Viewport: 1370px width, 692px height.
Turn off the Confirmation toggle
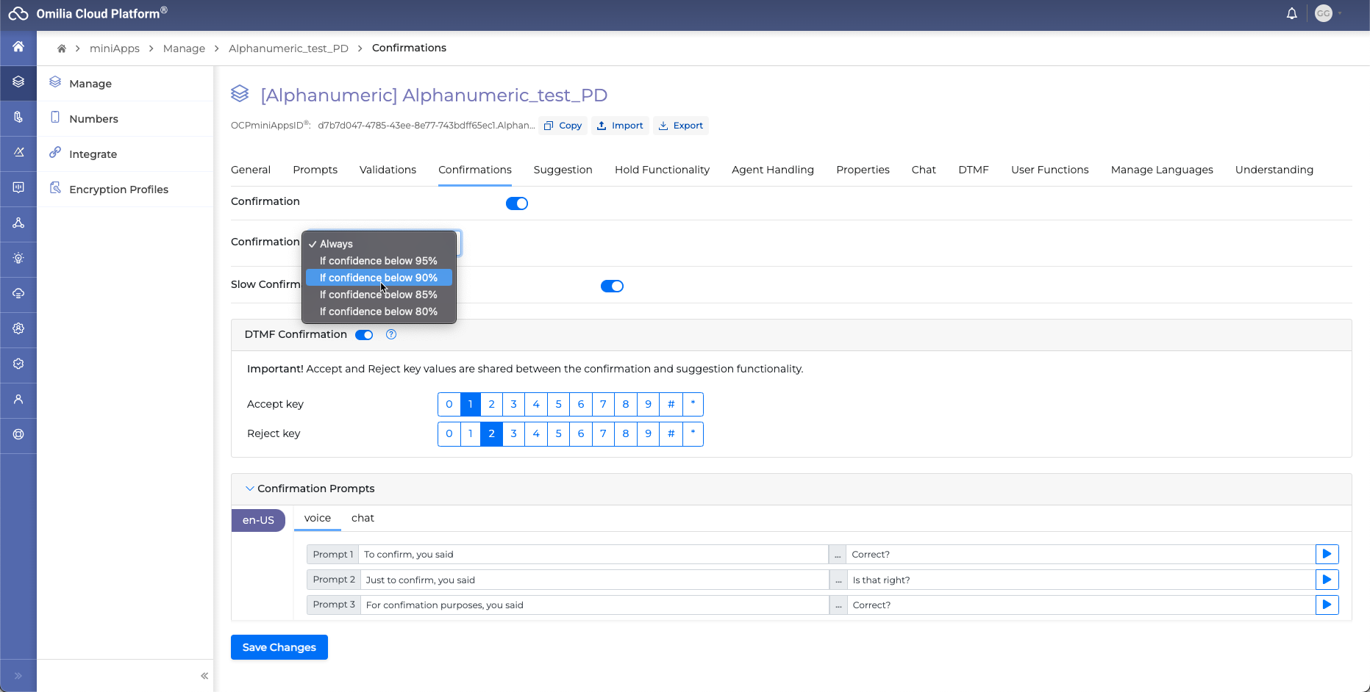click(x=517, y=203)
